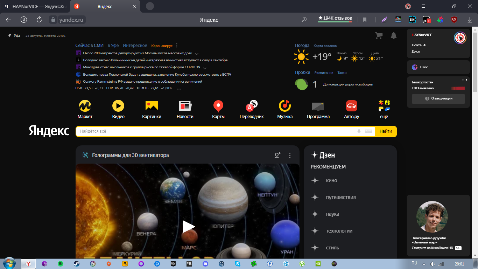478x269 pixels.
Task: Open the on-screen keyboard icon in search
Action: [x=368, y=131]
